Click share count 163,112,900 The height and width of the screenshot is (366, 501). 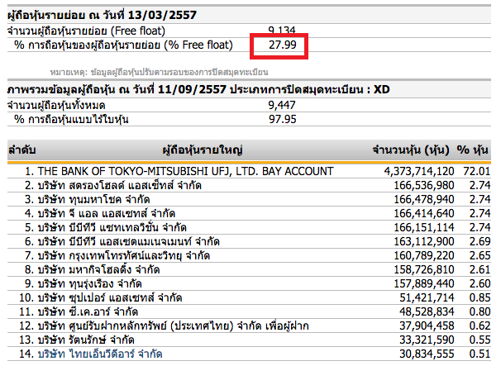(x=423, y=241)
